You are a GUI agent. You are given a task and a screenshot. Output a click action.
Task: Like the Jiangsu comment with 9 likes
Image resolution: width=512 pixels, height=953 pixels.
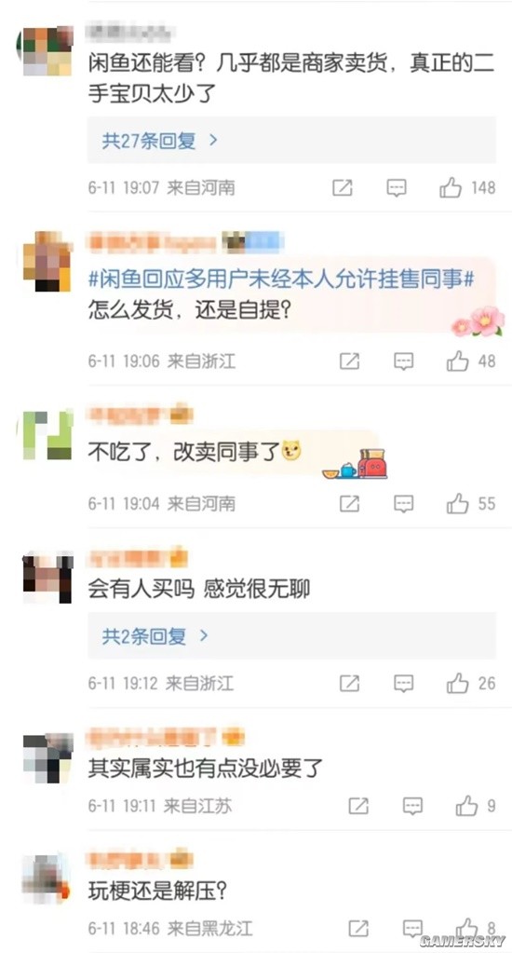467,806
